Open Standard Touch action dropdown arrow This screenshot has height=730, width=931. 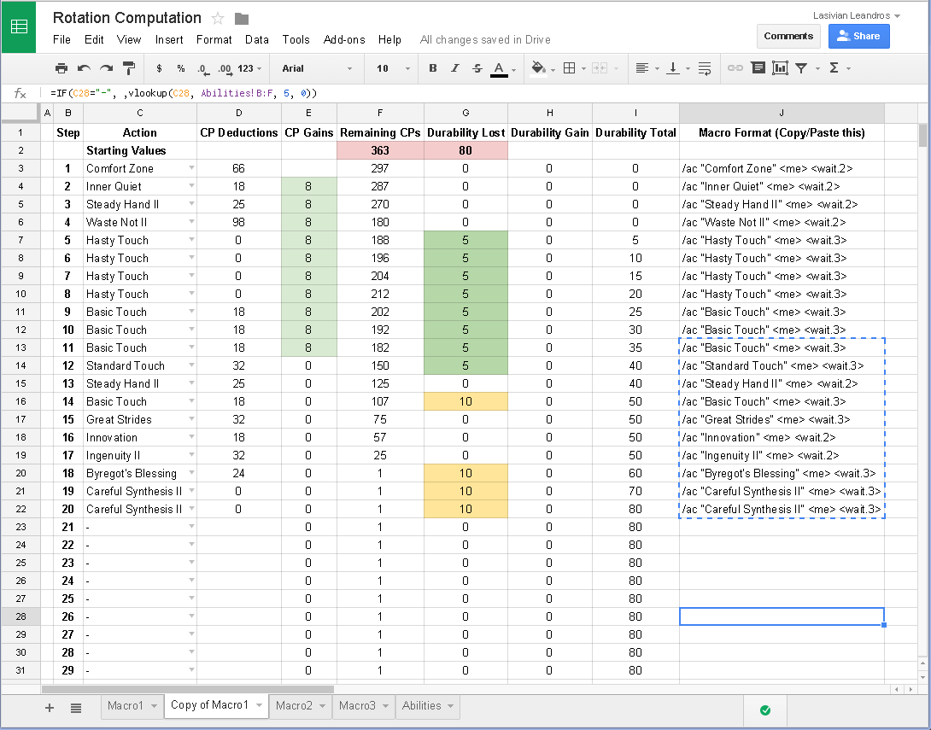[x=191, y=365]
